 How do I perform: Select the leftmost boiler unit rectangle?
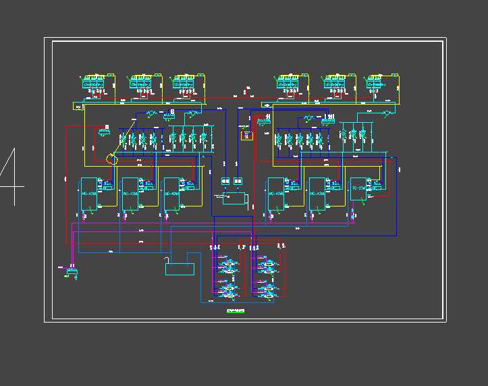coord(90,194)
